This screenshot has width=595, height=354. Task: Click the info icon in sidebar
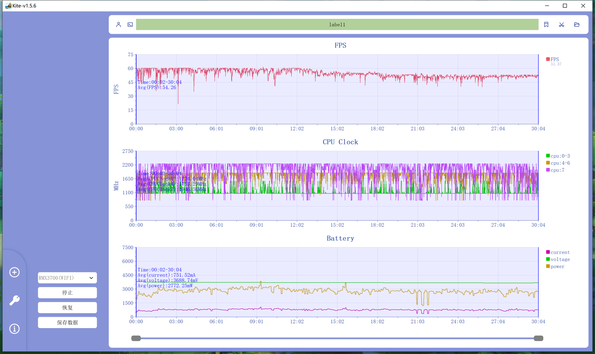(14, 329)
